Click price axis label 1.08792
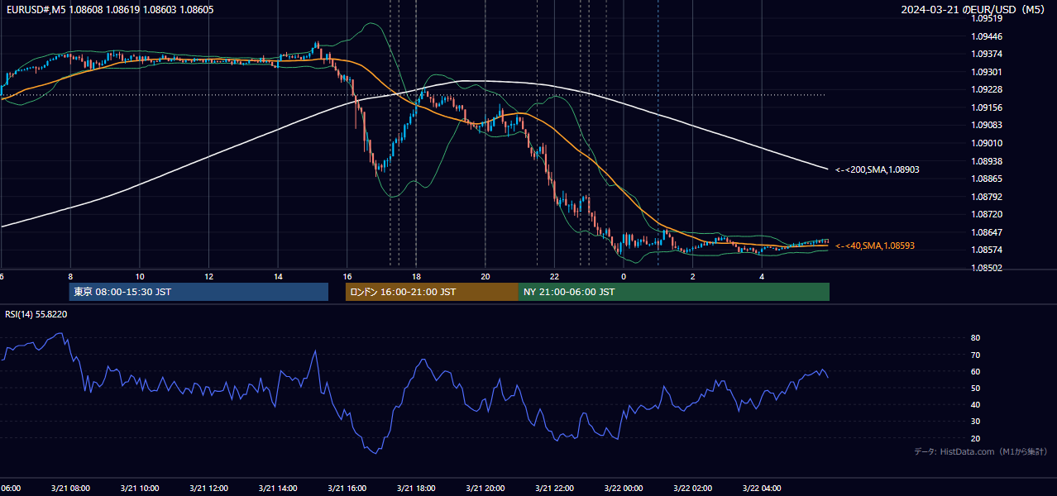Image resolution: width=1057 pixels, height=496 pixels. [x=988, y=197]
